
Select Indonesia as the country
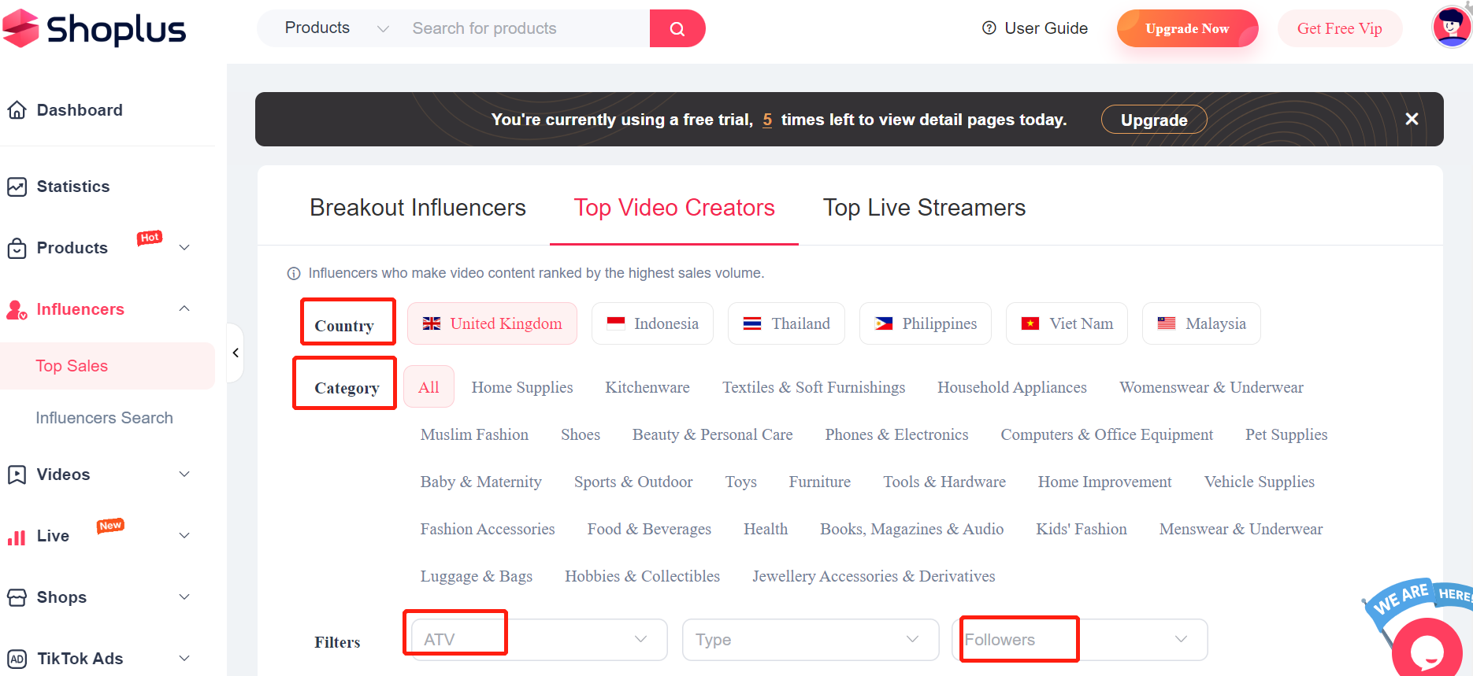[652, 323]
